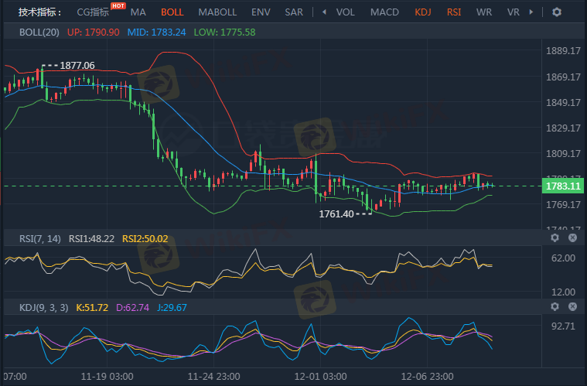Open the main indicator settings gear
This screenshot has height=386, width=587.
click(556, 12)
